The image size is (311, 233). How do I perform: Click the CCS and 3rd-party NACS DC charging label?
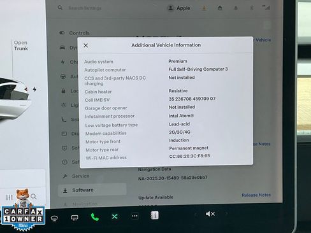pos(115,81)
